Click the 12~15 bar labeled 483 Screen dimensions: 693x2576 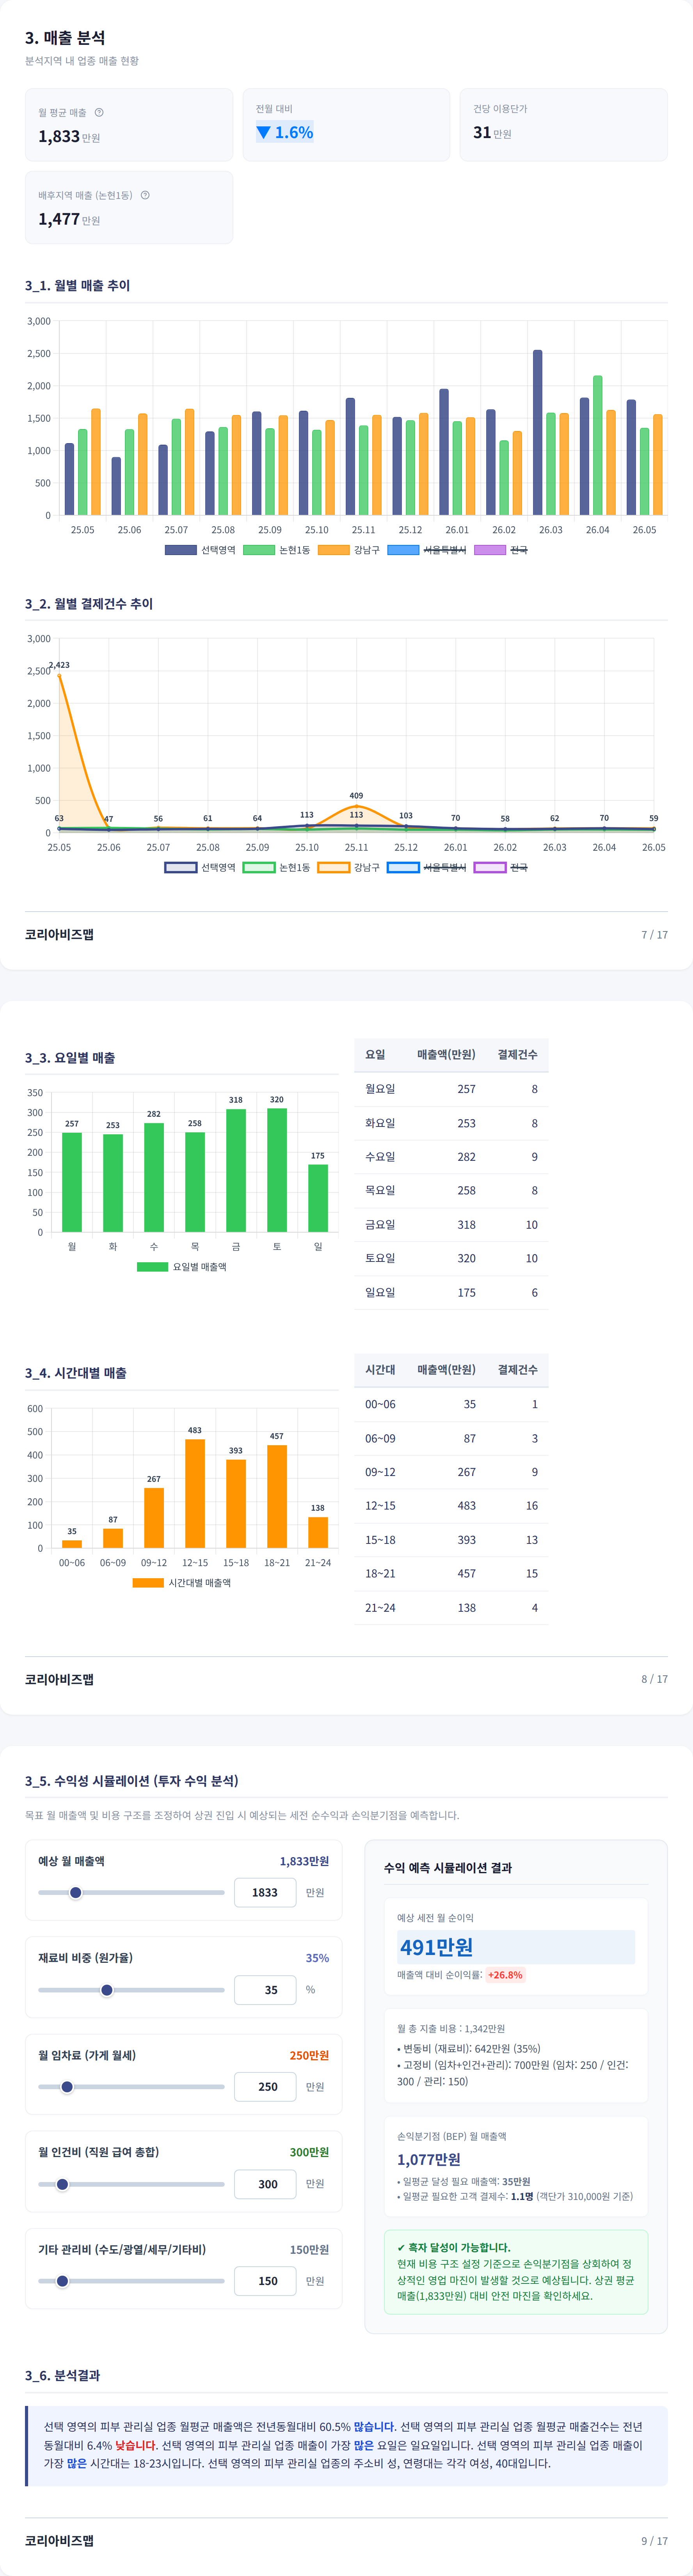pyautogui.click(x=195, y=1493)
